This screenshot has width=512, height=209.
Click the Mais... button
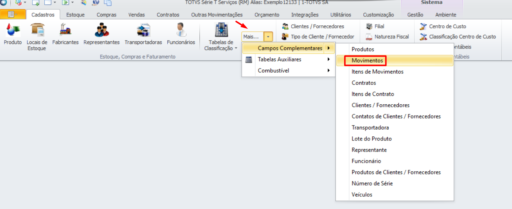click(x=253, y=37)
